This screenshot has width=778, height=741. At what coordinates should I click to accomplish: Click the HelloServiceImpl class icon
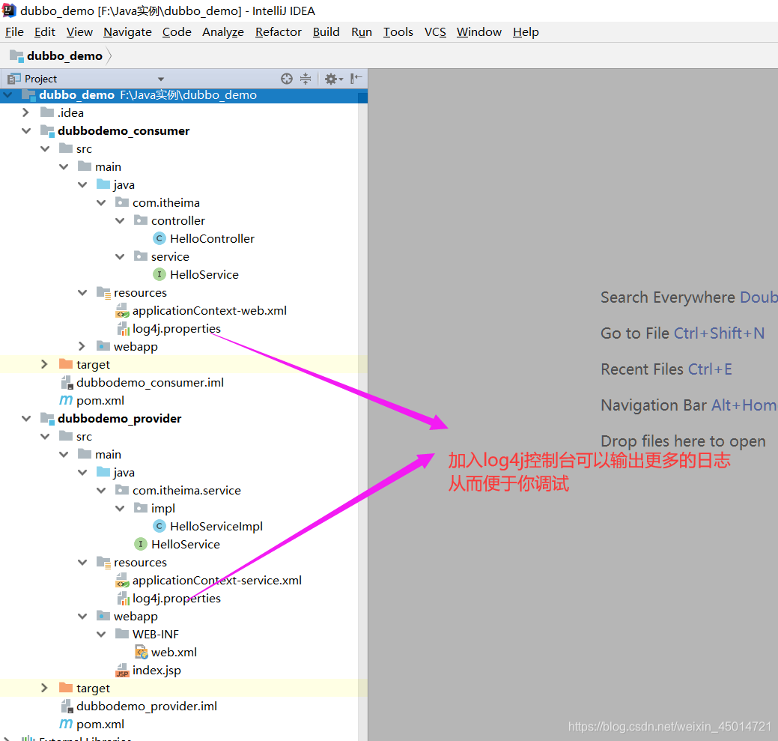tap(159, 526)
